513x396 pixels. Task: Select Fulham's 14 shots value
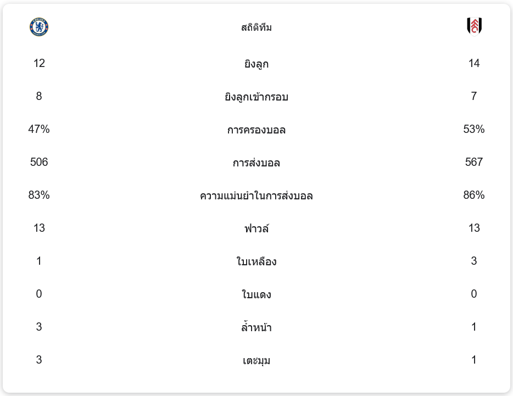click(x=474, y=63)
